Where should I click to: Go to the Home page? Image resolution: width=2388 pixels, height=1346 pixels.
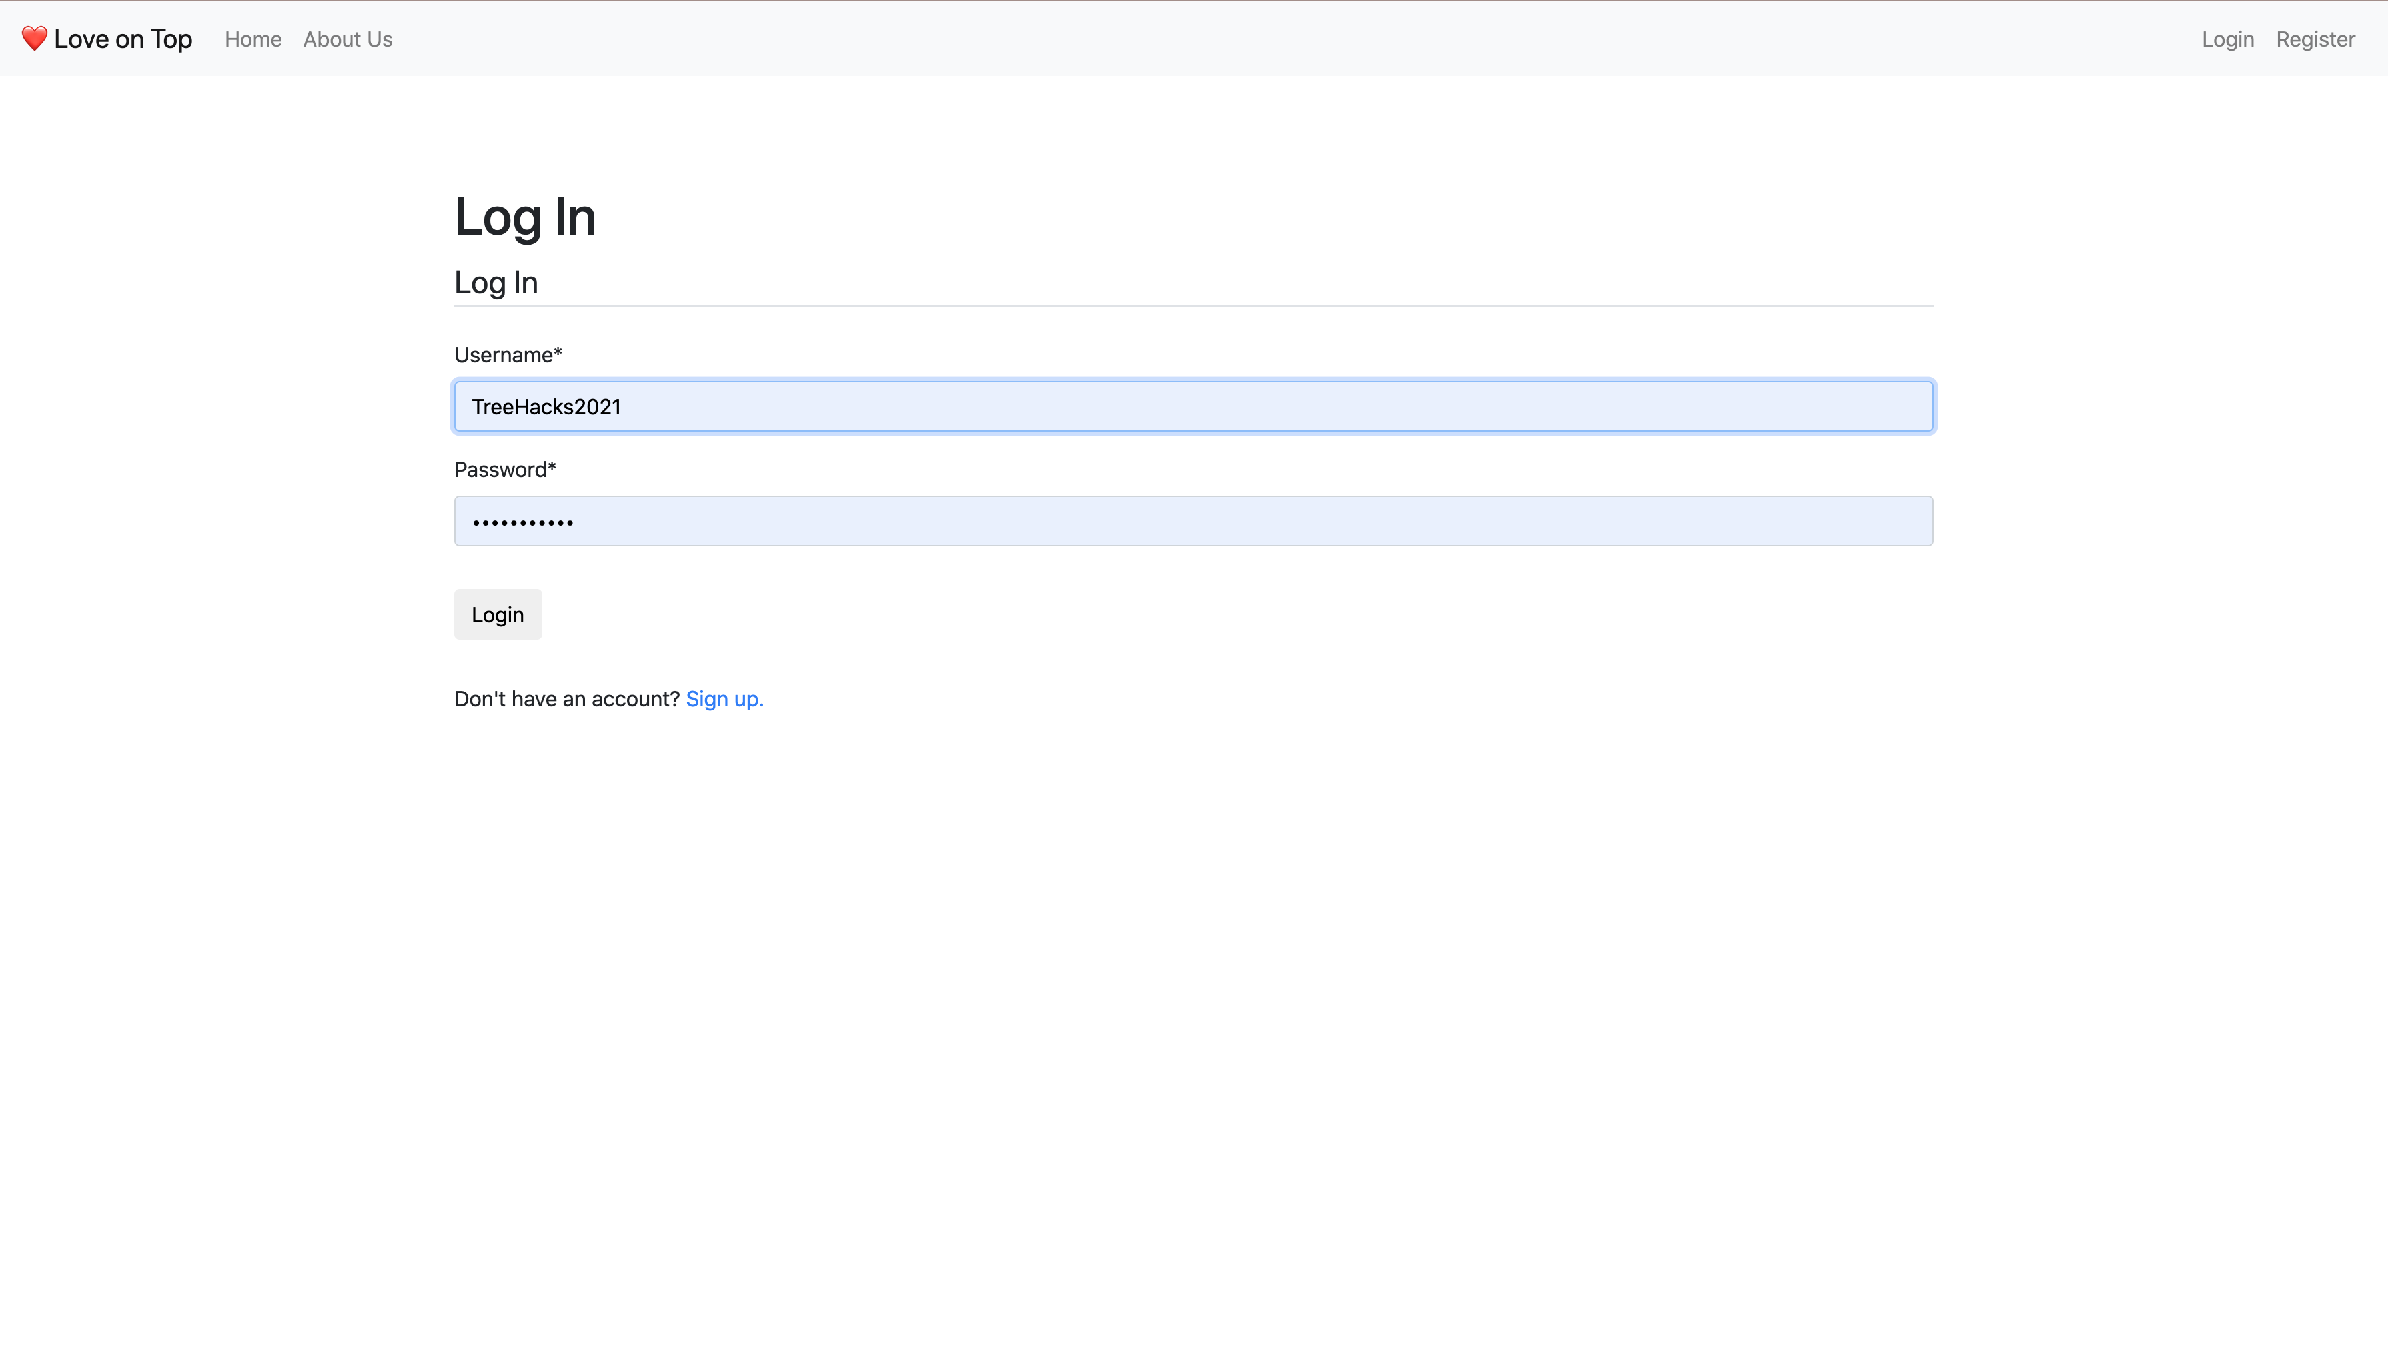tap(252, 39)
